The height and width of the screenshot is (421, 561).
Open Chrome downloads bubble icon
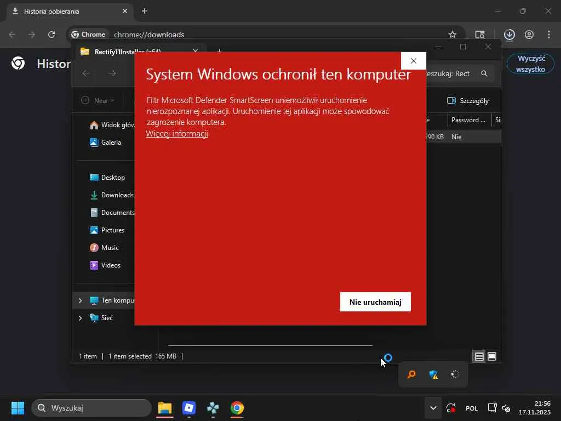pyautogui.click(x=509, y=35)
